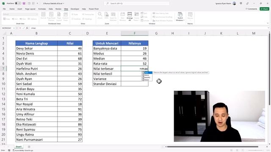The width and height of the screenshot is (271, 152).
Task: Switch to the Formulas tab
Action: [42, 9]
